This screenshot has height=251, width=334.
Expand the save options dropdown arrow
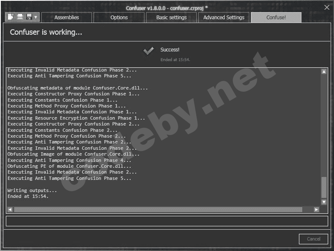click(x=36, y=17)
